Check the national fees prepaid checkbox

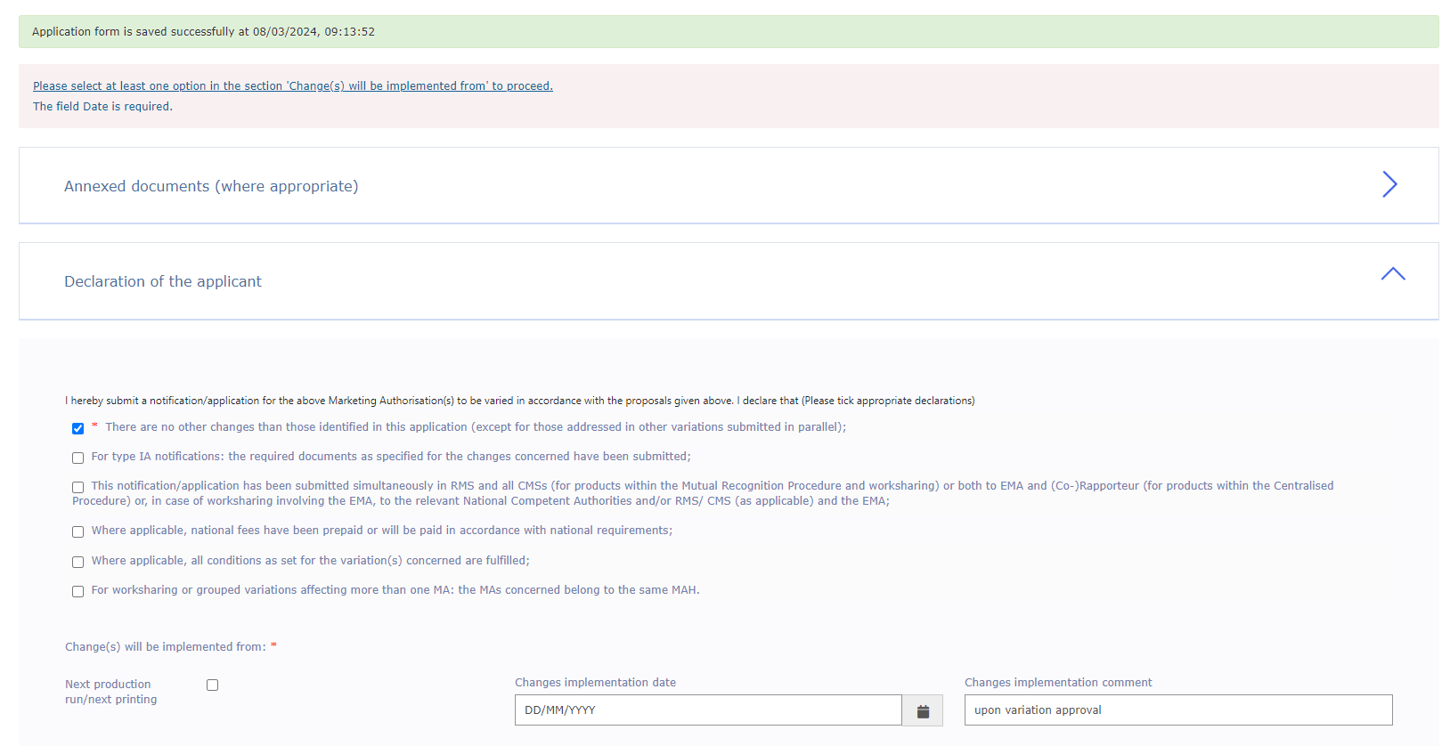pyautogui.click(x=78, y=531)
